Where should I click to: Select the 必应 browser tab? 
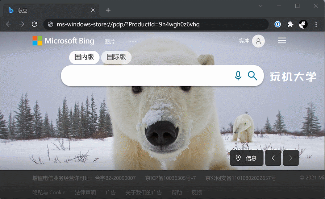pos(51,10)
